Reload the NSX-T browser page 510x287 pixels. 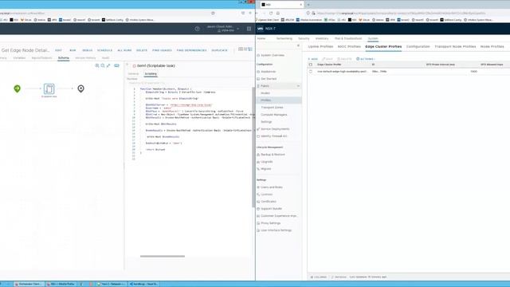point(271,14)
